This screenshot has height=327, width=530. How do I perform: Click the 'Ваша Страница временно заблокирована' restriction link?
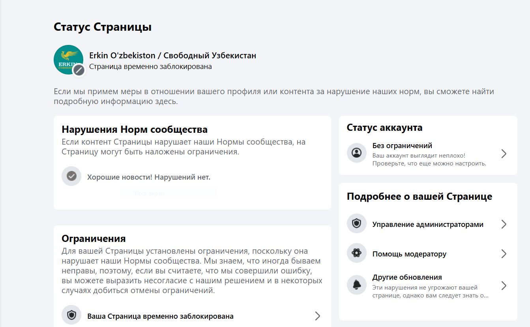[160, 316]
